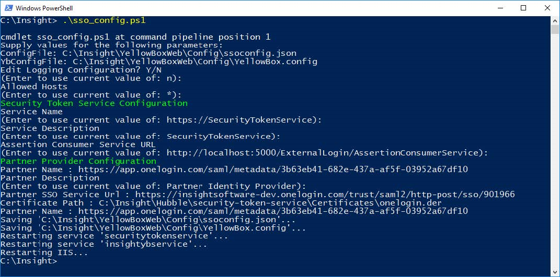The image size is (560, 277).
Task: Click the green "Security Token Service Configuration" heading
Action: coord(94,103)
